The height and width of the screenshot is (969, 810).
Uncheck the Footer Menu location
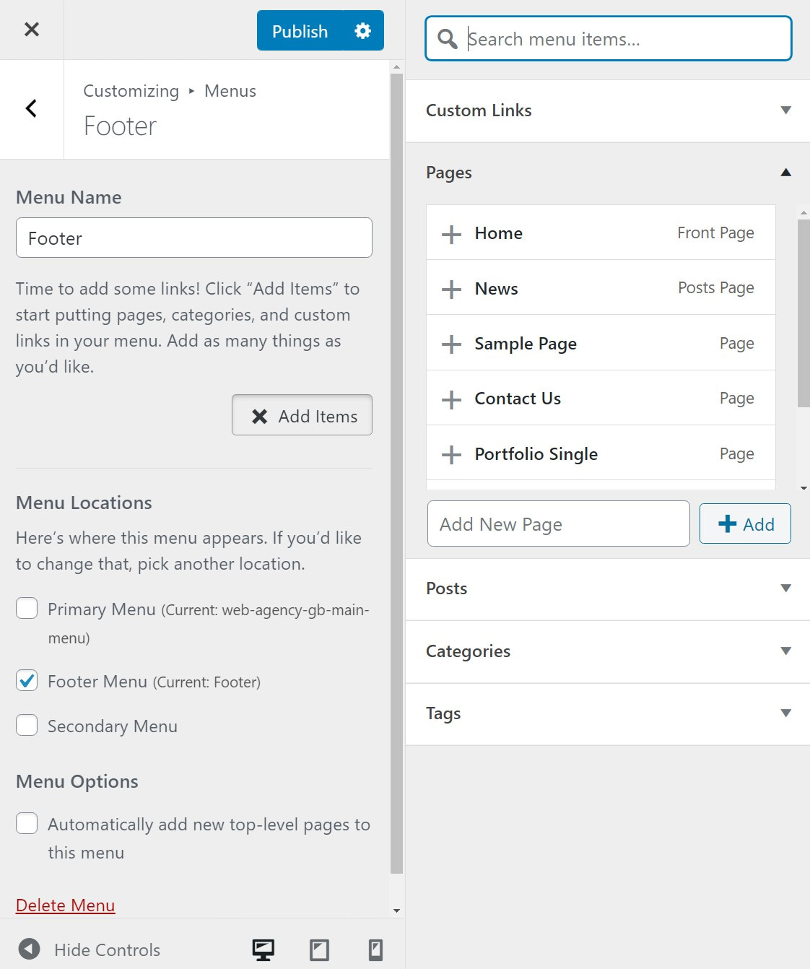tap(27, 681)
